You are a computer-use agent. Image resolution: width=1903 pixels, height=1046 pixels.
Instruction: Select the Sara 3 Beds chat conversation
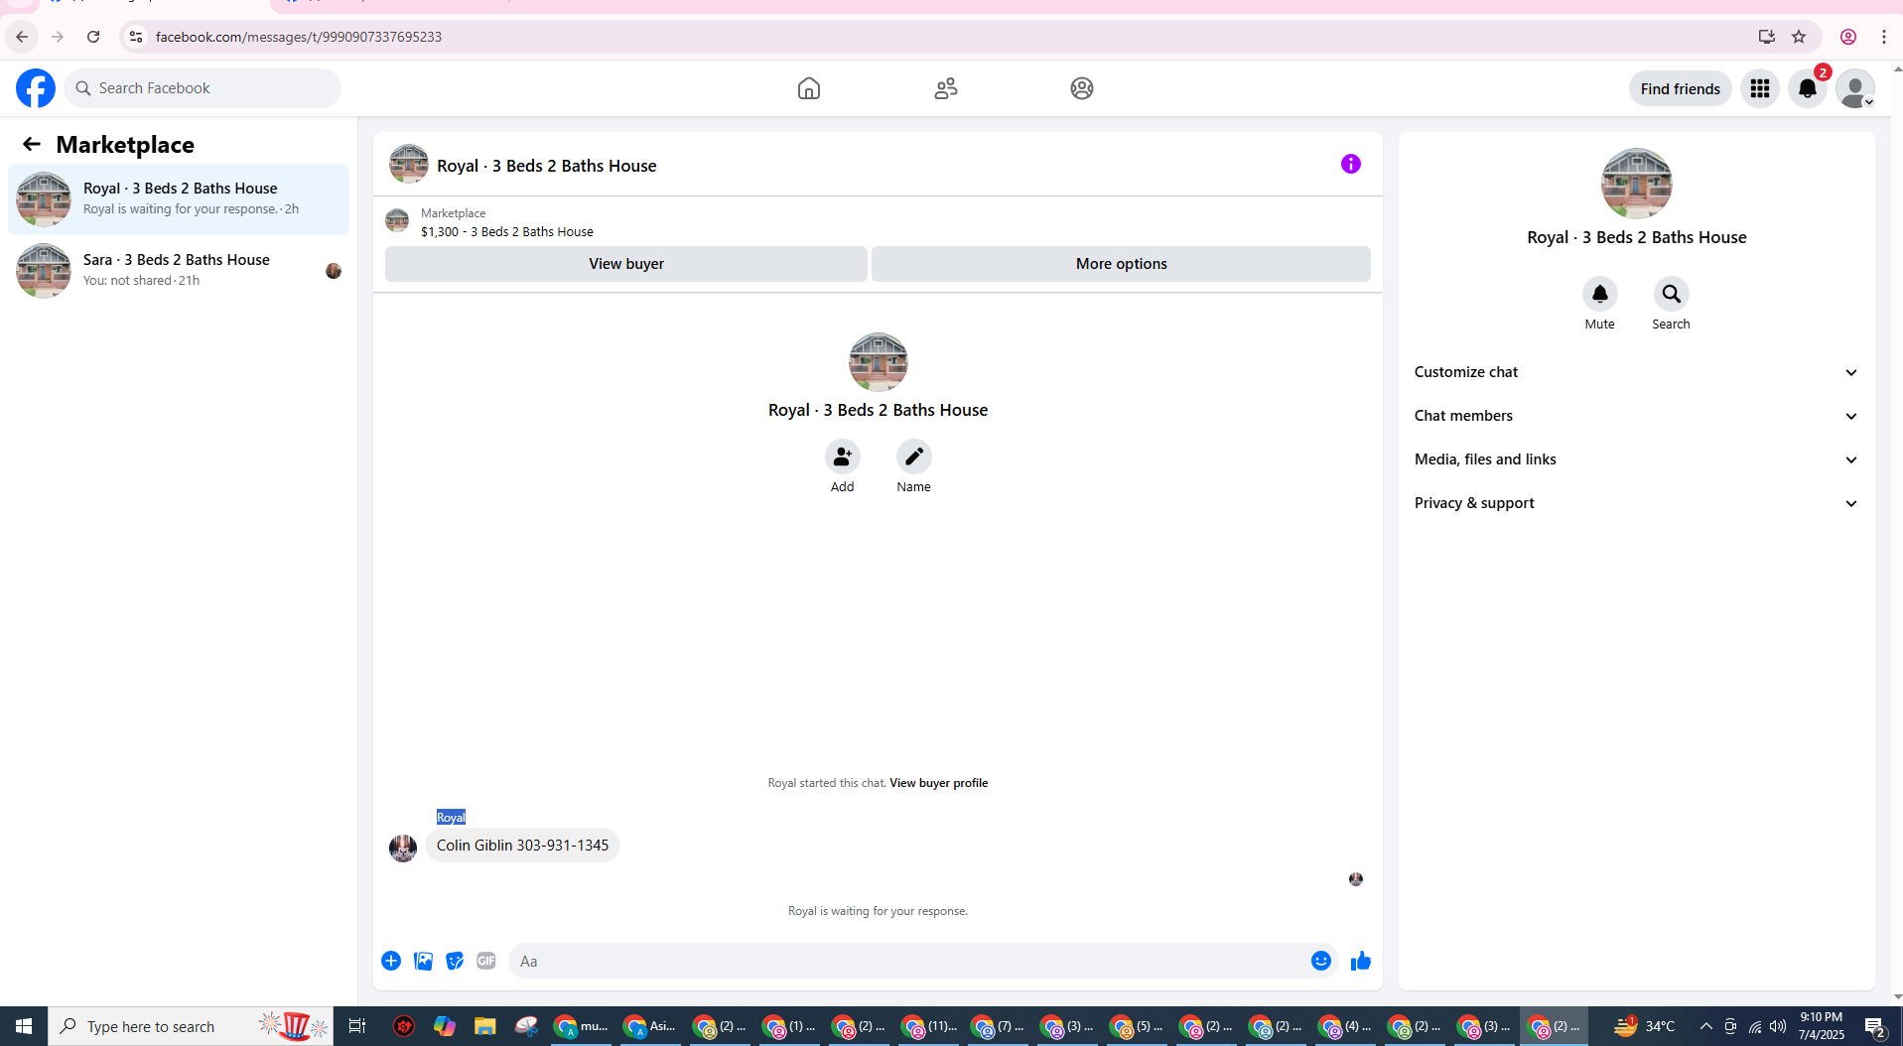[179, 270]
